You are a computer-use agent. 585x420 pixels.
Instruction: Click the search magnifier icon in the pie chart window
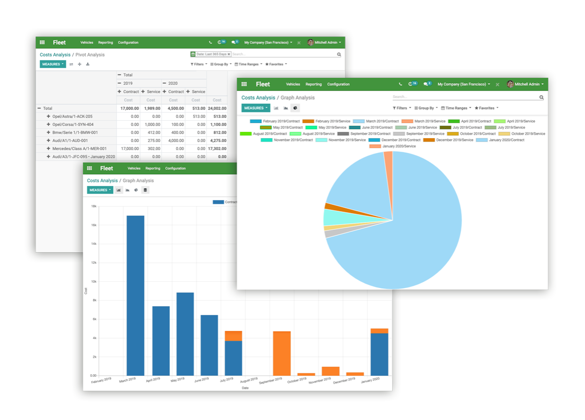[541, 97]
